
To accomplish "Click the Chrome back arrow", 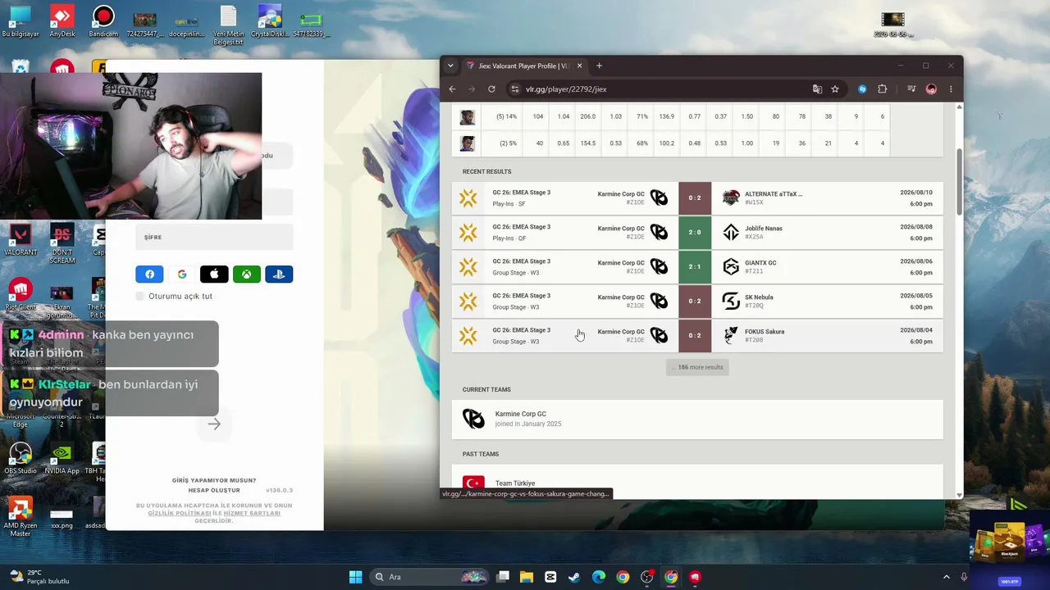I will [x=452, y=89].
